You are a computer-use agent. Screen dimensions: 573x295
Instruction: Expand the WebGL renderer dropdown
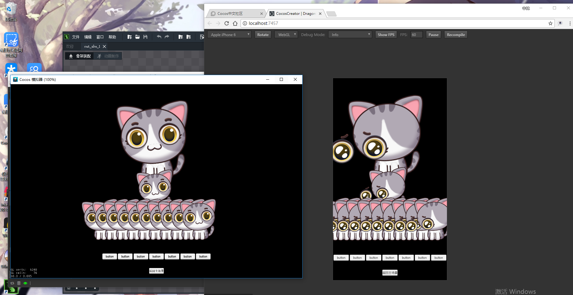pyautogui.click(x=286, y=35)
